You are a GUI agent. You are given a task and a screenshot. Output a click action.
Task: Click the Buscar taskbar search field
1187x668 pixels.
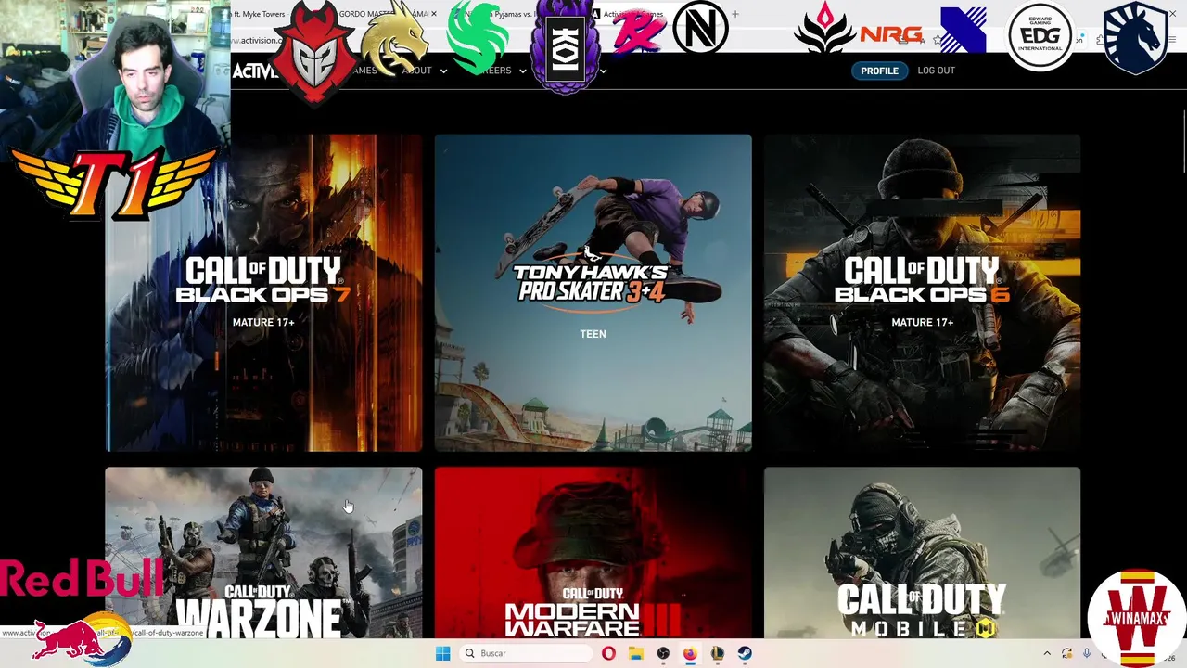click(525, 653)
